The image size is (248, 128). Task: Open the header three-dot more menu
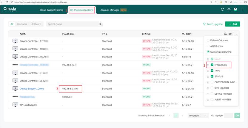tap(242, 10)
